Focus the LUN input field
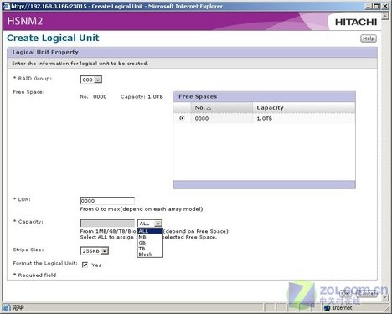 pos(107,201)
